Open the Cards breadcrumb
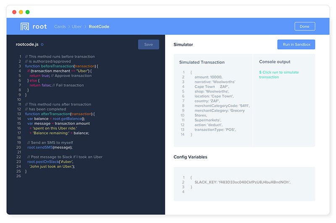Image resolution: width=336 pixels, height=223 pixels. tap(60, 27)
